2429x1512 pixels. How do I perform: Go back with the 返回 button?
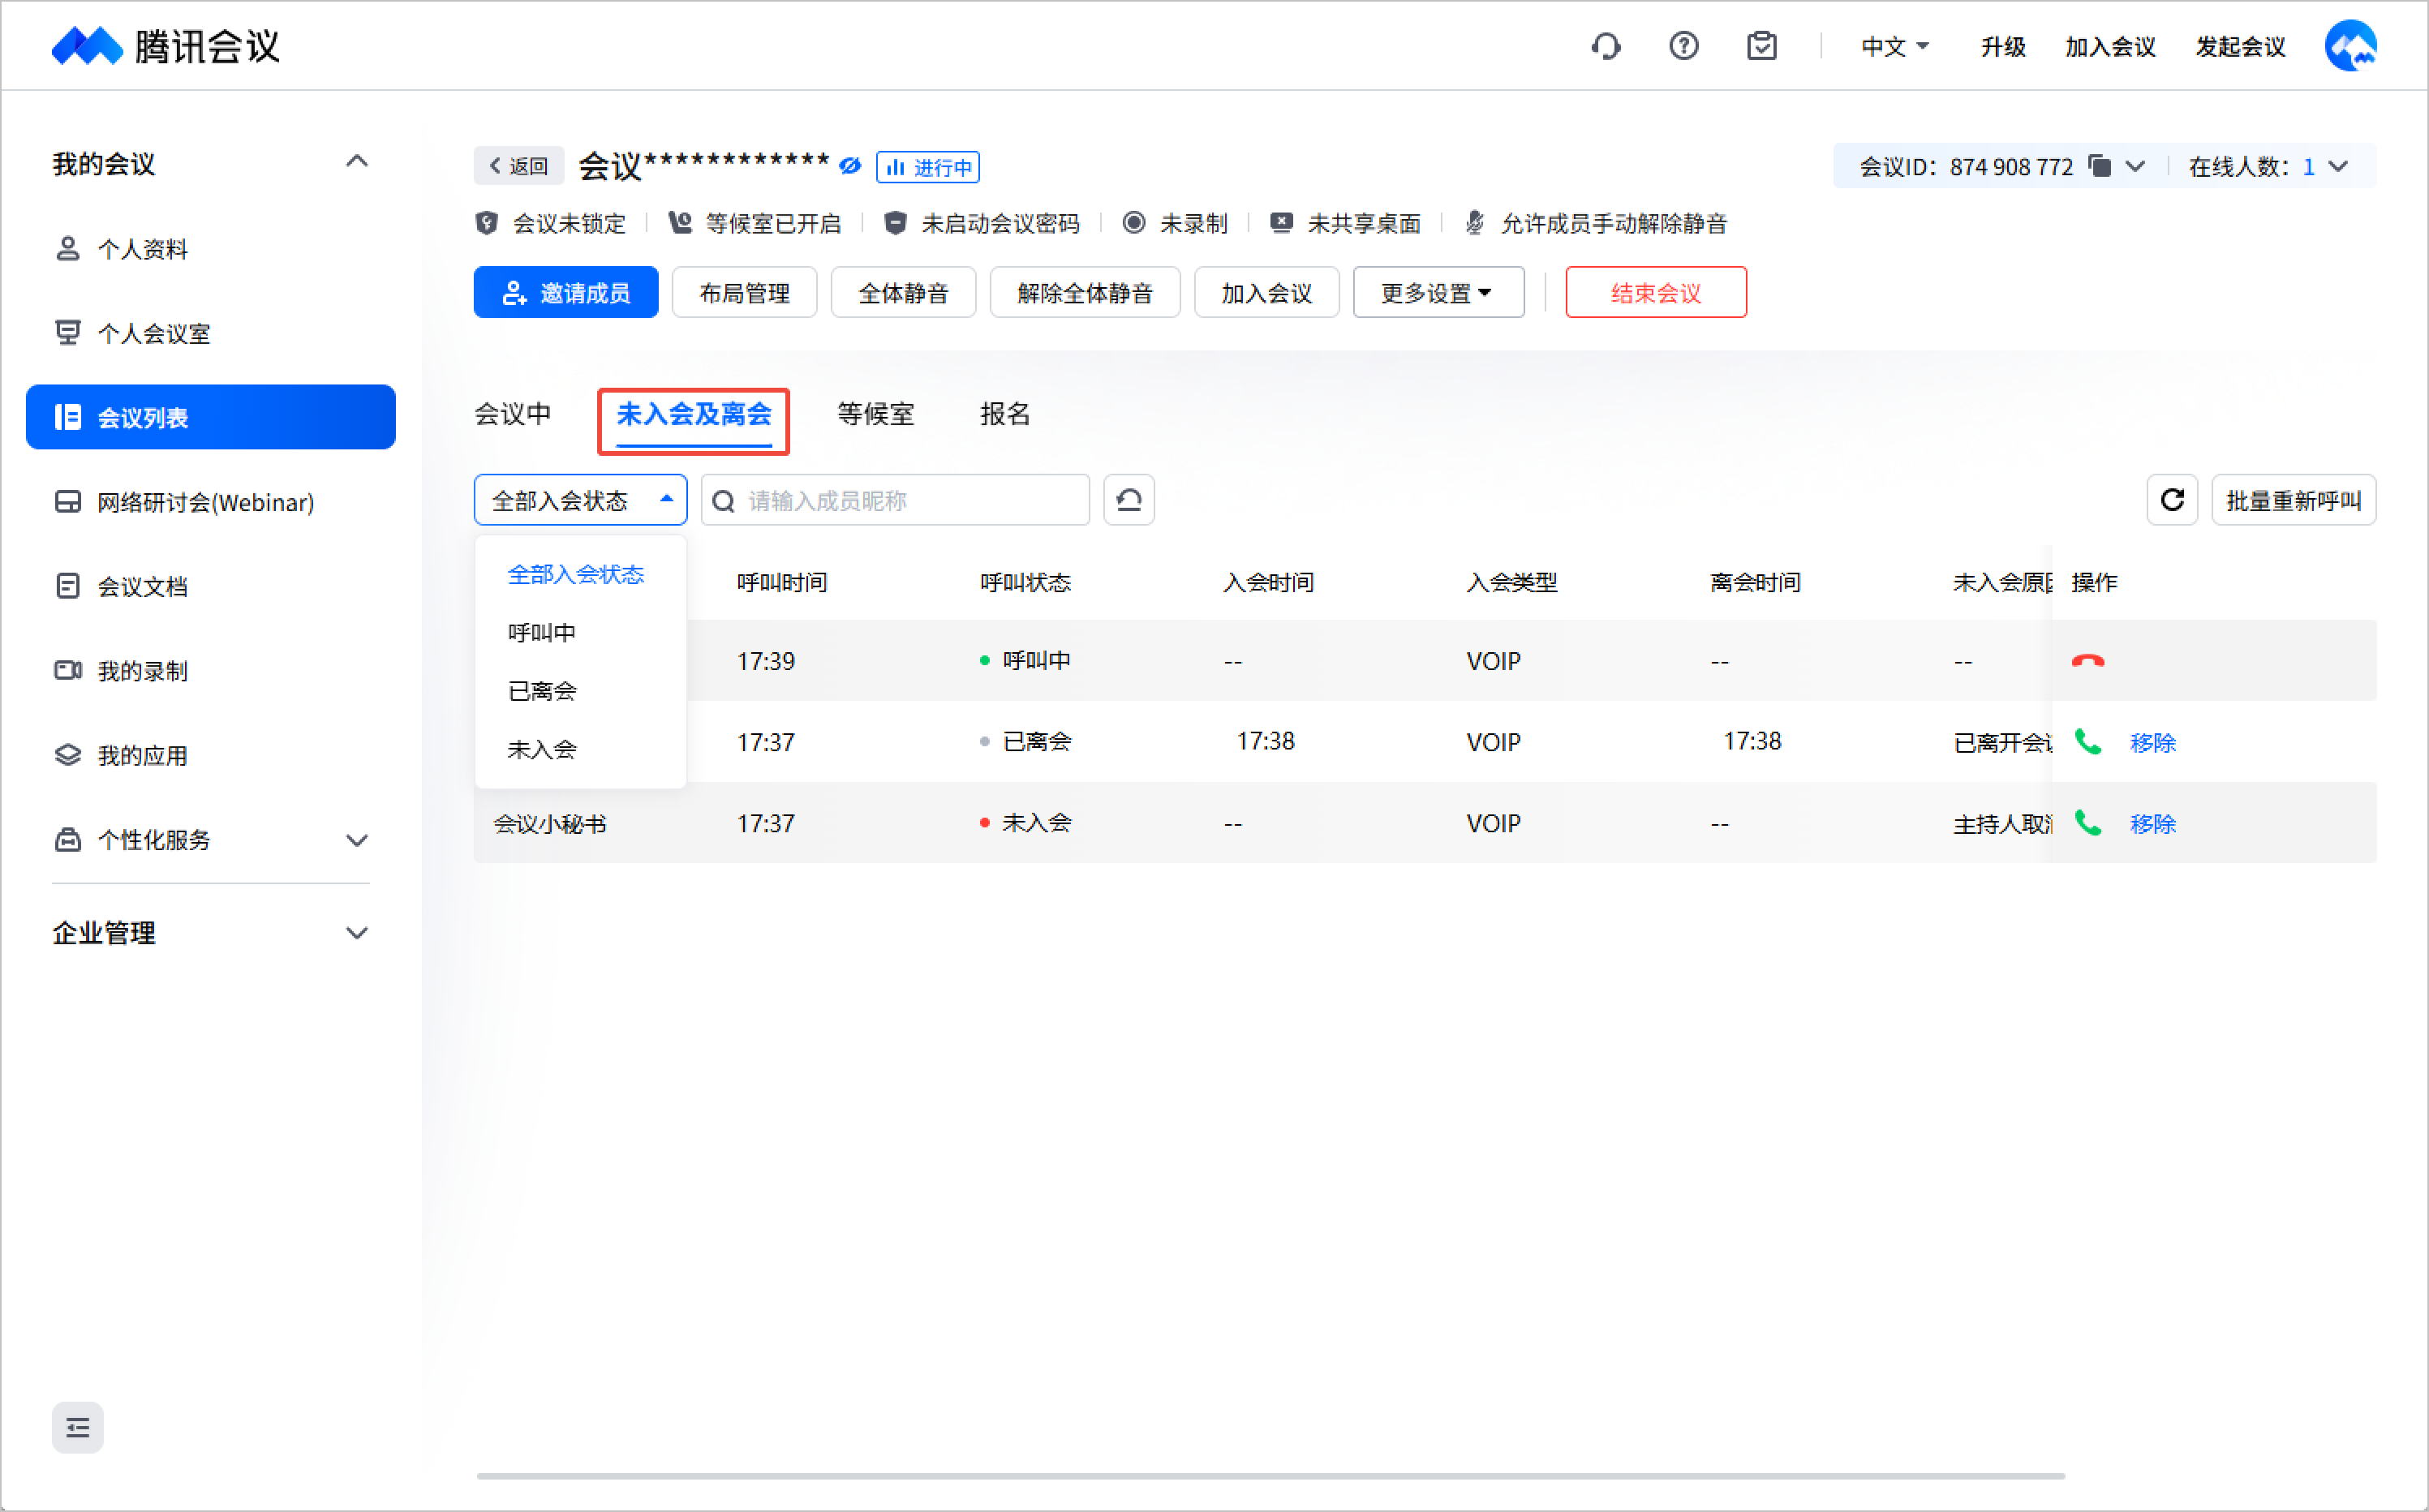click(x=519, y=166)
